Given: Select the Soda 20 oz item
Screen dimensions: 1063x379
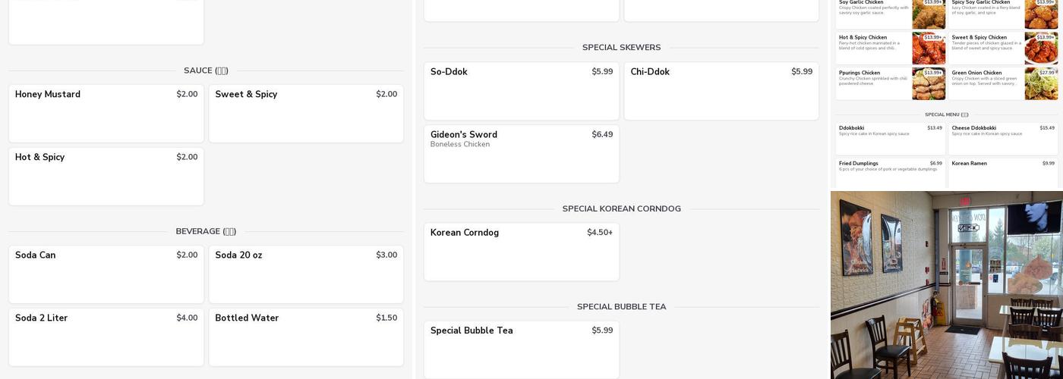Looking at the screenshot, I should click(306, 274).
